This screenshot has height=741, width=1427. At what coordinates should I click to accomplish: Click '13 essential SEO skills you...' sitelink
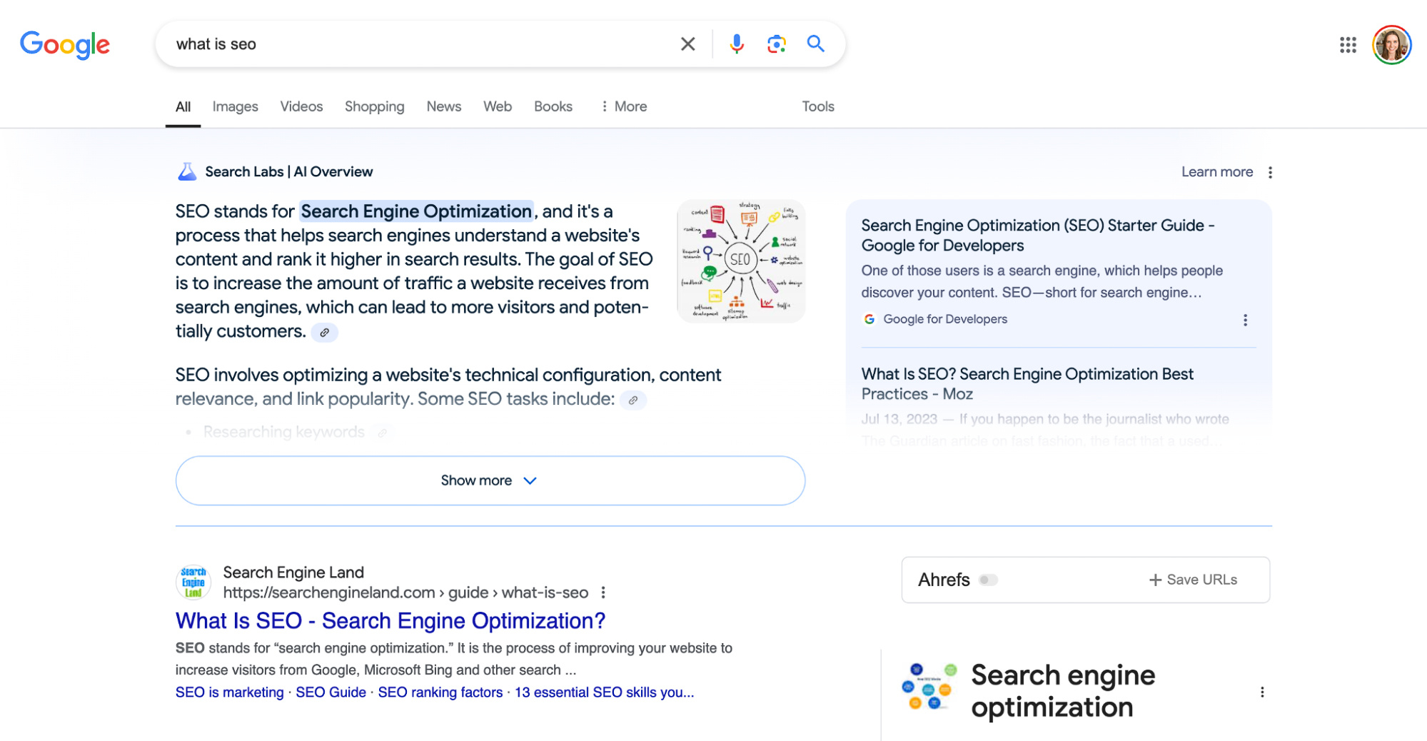coord(604,692)
